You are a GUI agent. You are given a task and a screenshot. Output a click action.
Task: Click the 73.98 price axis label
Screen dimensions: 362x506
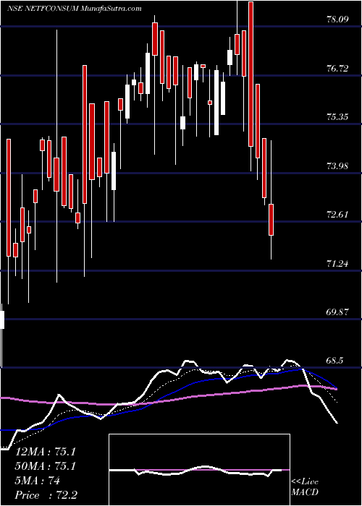pyautogui.click(x=337, y=166)
